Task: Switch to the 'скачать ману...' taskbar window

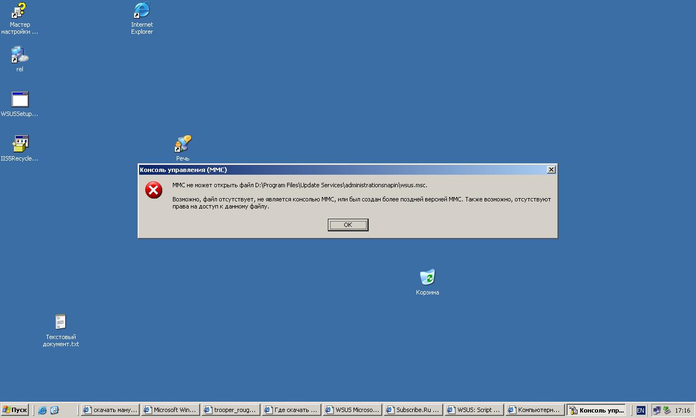Action: (x=110, y=410)
